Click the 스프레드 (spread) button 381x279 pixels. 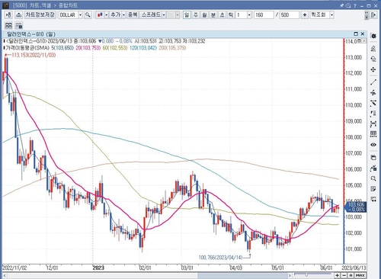151,15
